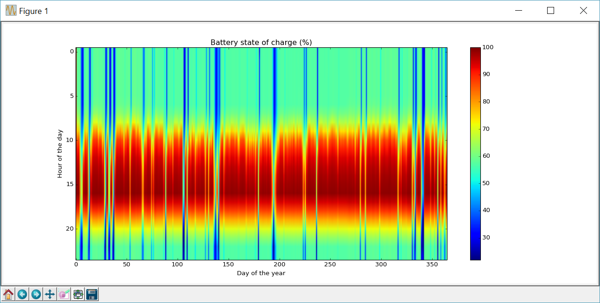The image size is (600, 303).
Task: Go forward to the next view
Action: tap(36, 294)
